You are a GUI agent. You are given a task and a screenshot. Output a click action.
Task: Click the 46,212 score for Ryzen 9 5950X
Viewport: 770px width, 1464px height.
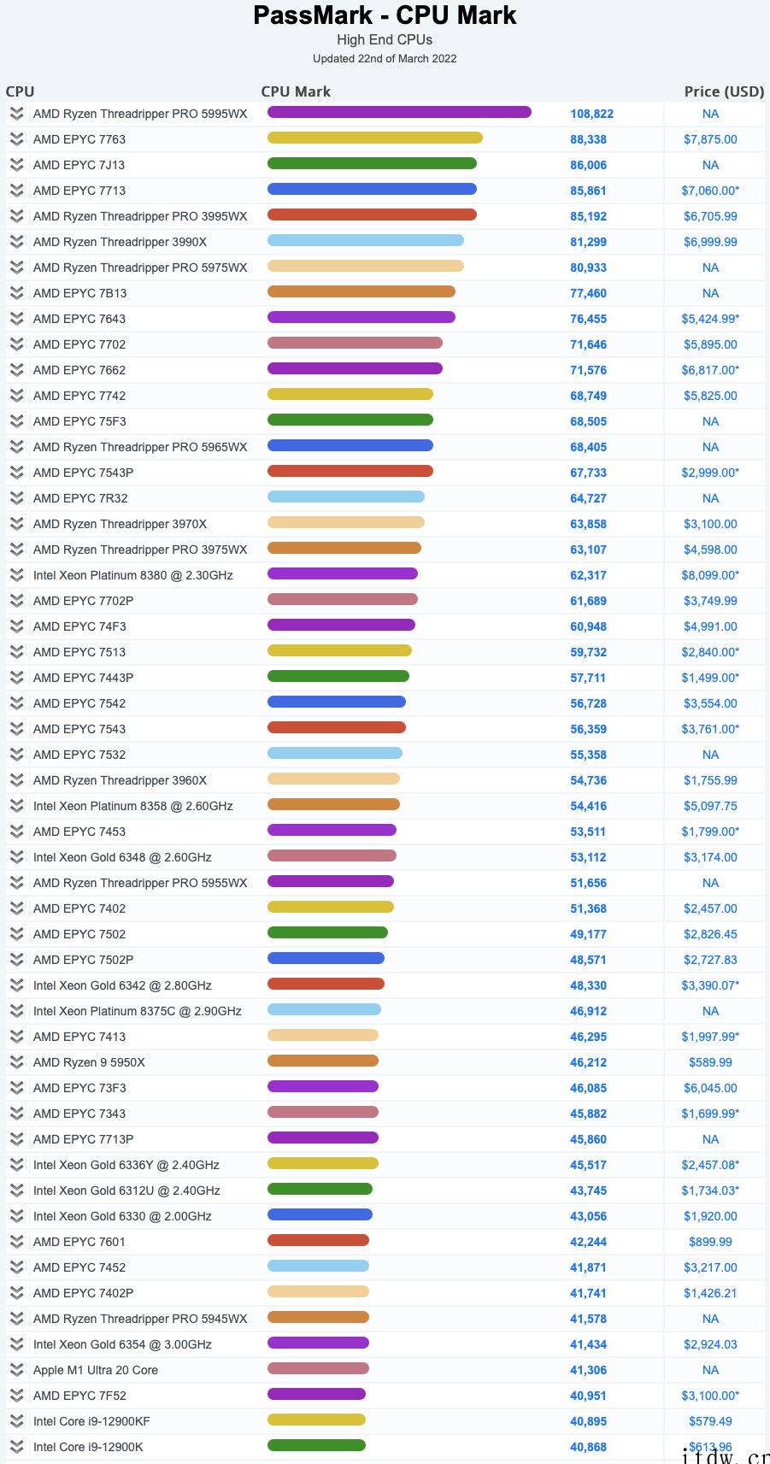(x=589, y=1062)
